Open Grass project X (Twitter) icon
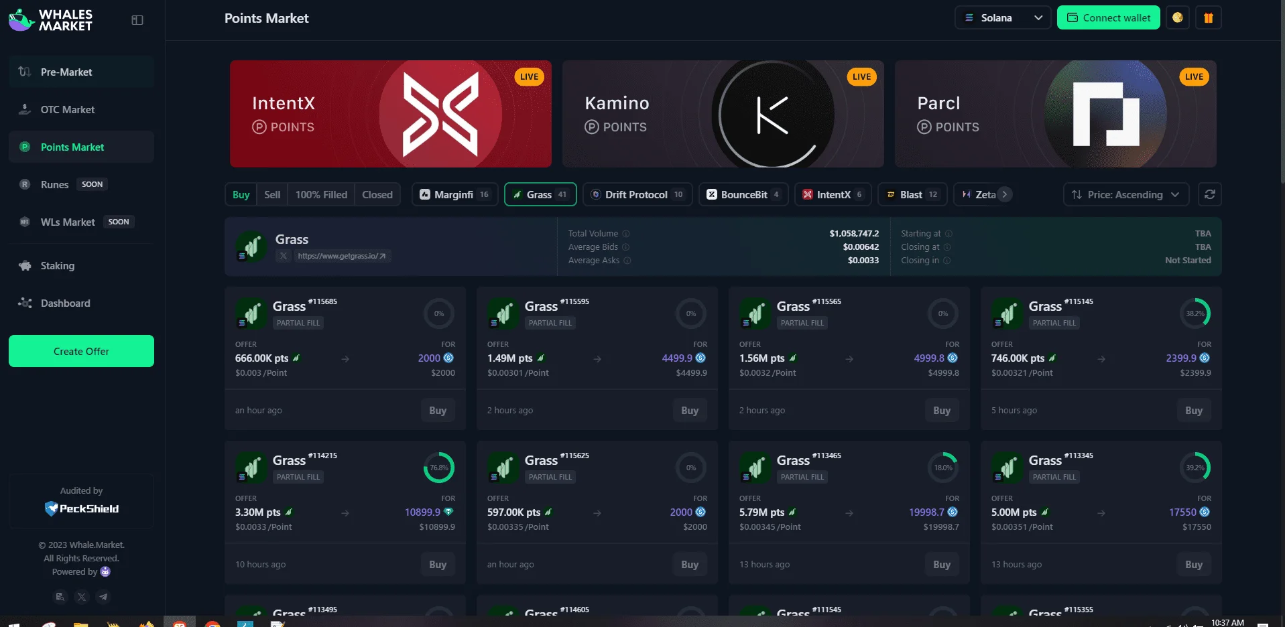The width and height of the screenshot is (1285, 627). [284, 256]
